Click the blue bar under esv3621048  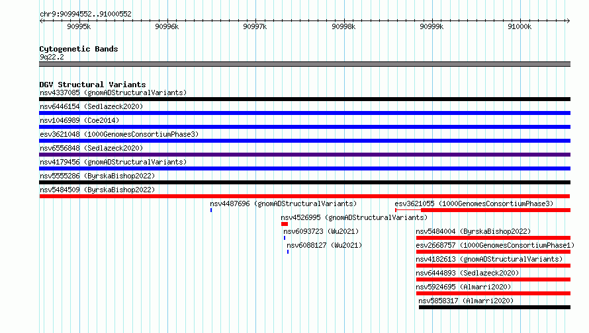point(304,141)
